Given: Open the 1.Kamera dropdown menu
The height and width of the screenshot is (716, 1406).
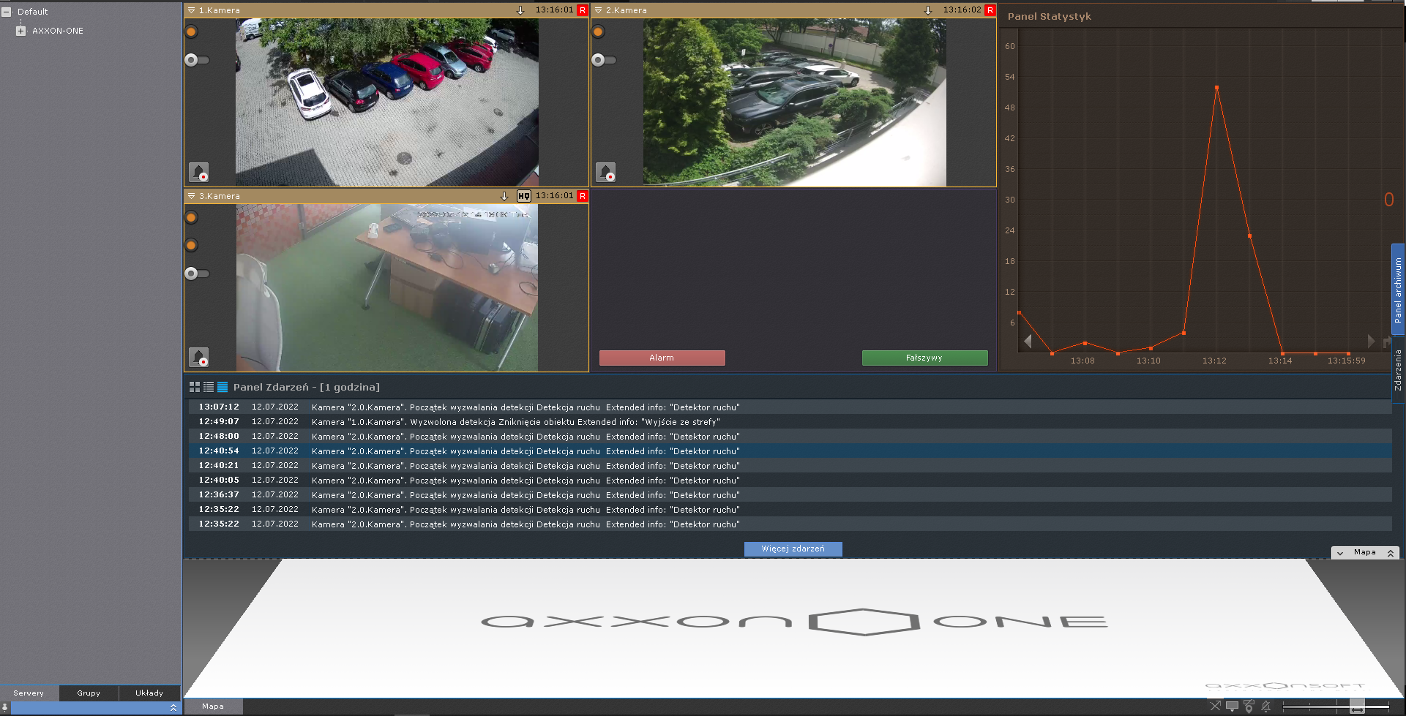Looking at the screenshot, I should pos(192,10).
